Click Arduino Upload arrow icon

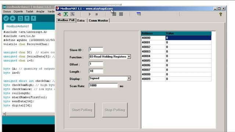point(12,18)
